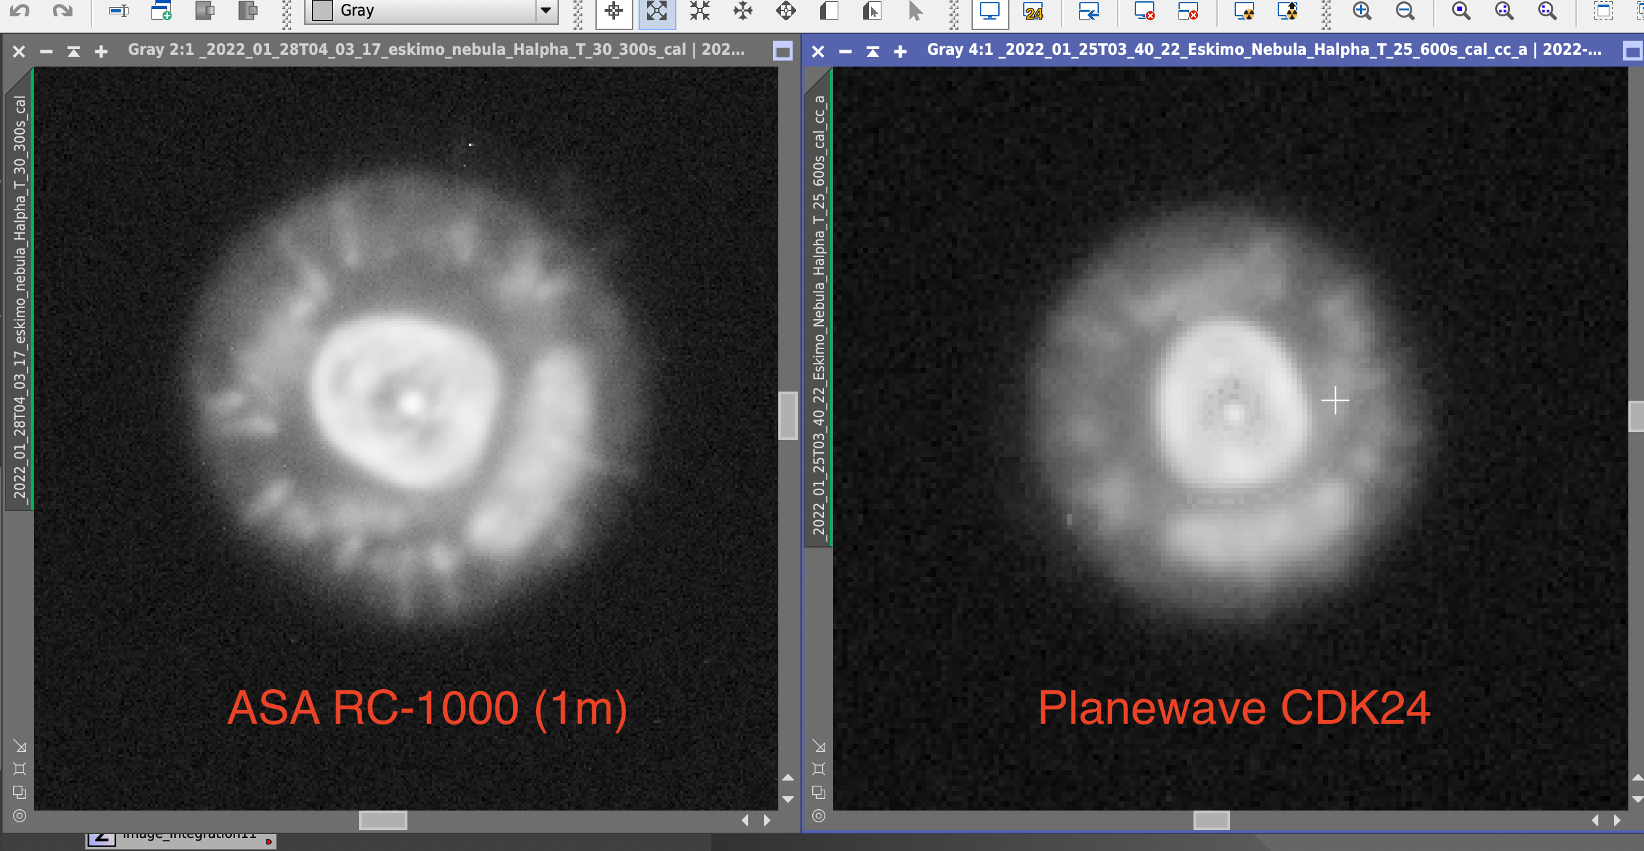The image size is (1644, 851).
Task: Click the plus button on left image window
Action: (x=101, y=51)
